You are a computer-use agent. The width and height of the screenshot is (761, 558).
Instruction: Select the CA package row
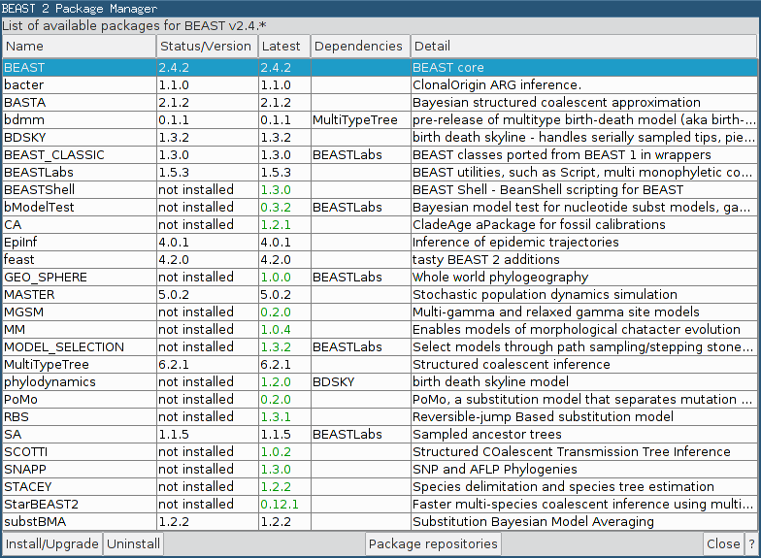point(380,225)
